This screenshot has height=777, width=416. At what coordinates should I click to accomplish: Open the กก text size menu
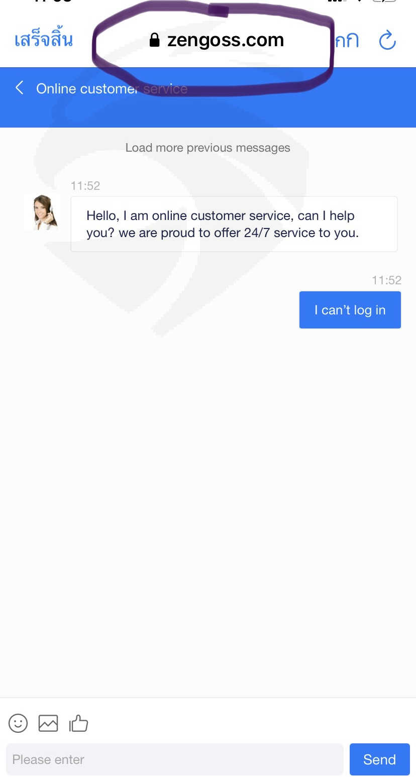[x=347, y=40]
